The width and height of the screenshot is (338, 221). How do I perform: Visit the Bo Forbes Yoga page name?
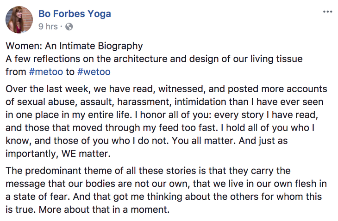pos(75,14)
